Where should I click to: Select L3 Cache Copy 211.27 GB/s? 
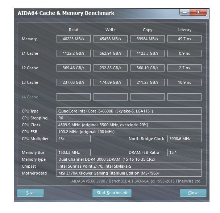[x=147, y=82]
